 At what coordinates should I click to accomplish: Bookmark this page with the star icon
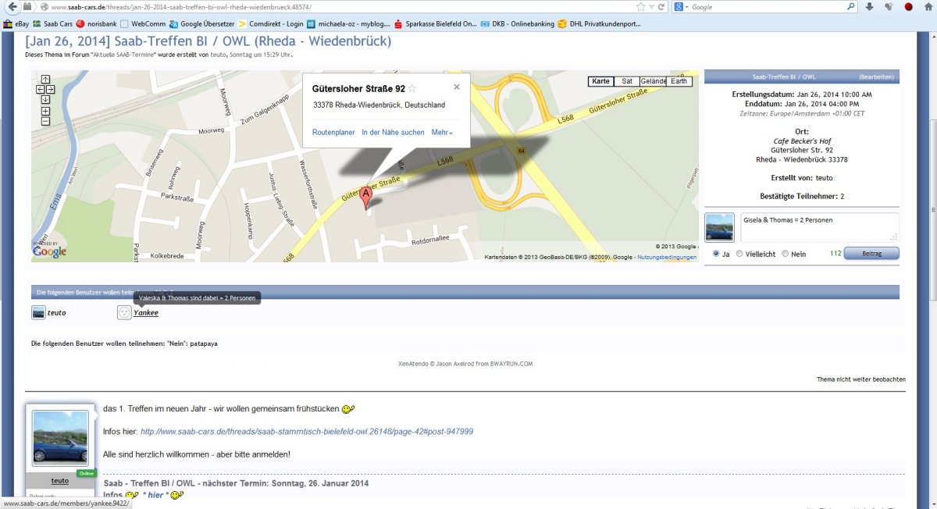point(641,7)
